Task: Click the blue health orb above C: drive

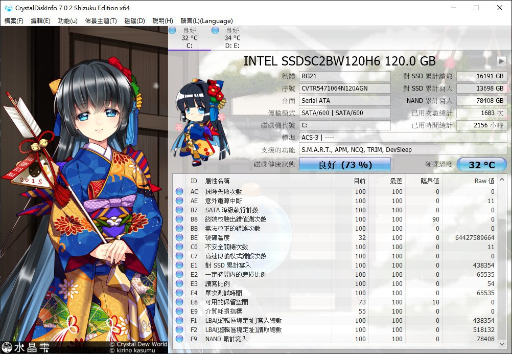Action: pos(172,30)
